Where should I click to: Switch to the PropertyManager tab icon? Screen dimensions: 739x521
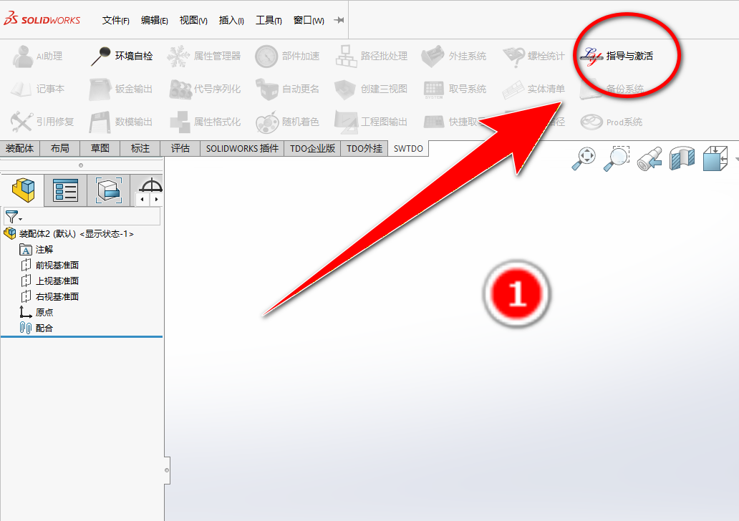(65, 190)
